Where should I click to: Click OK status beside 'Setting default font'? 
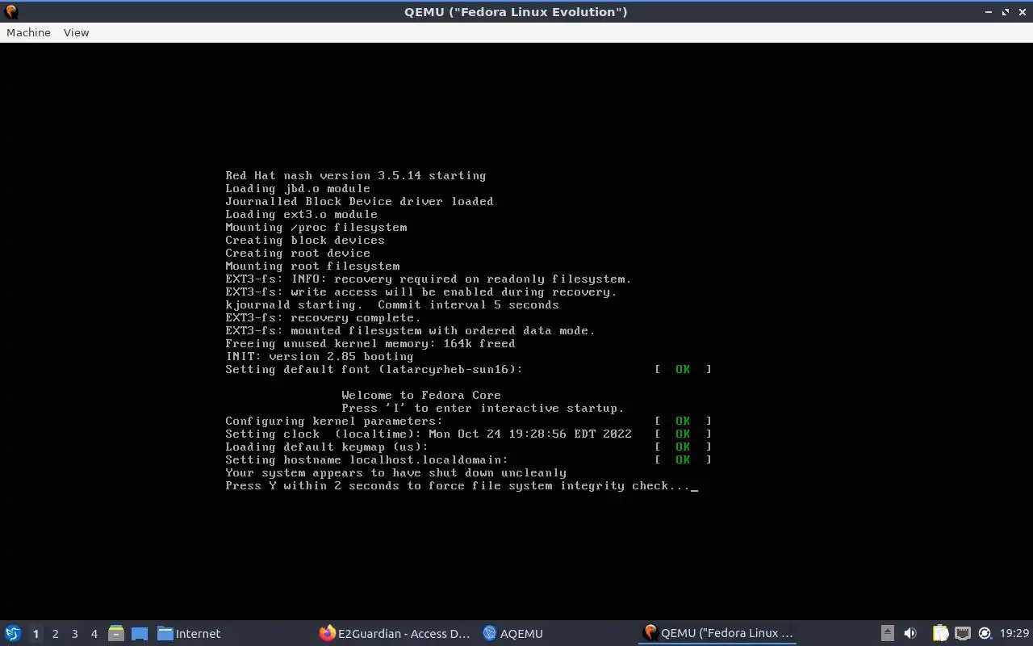point(683,369)
